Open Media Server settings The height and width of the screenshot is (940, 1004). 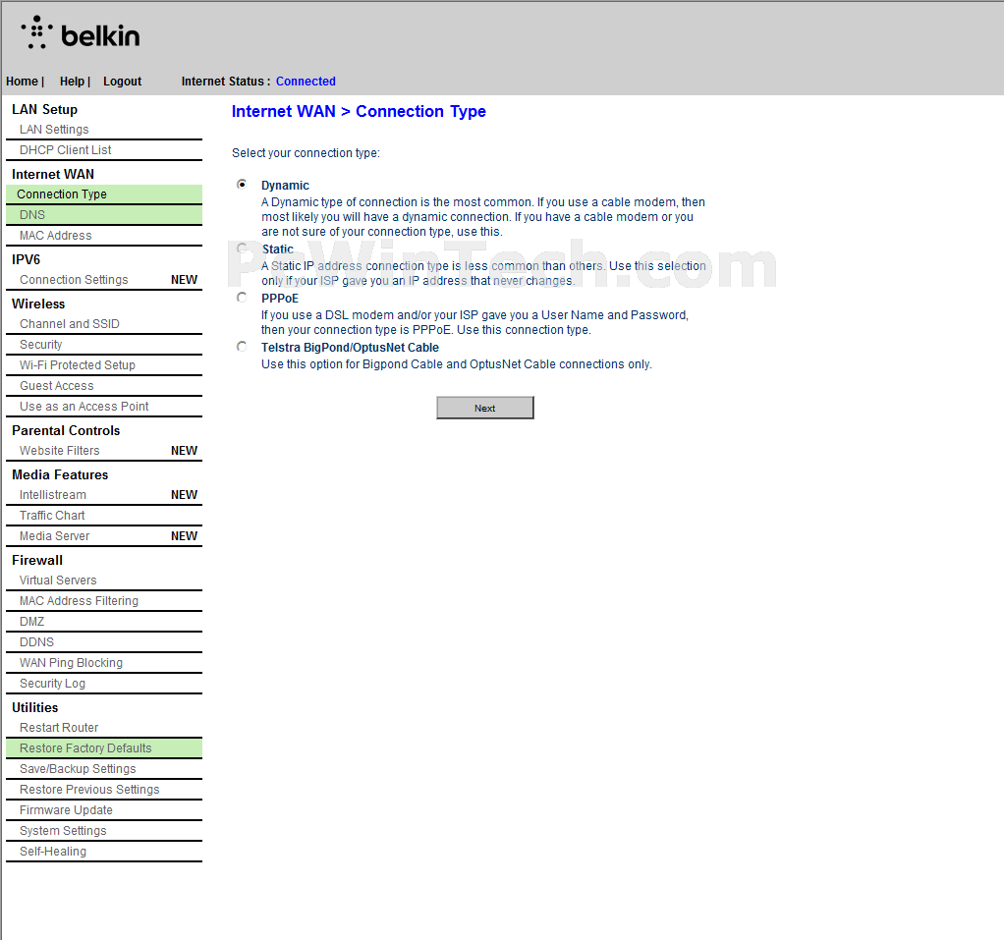pyautogui.click(x=54, y=536)
